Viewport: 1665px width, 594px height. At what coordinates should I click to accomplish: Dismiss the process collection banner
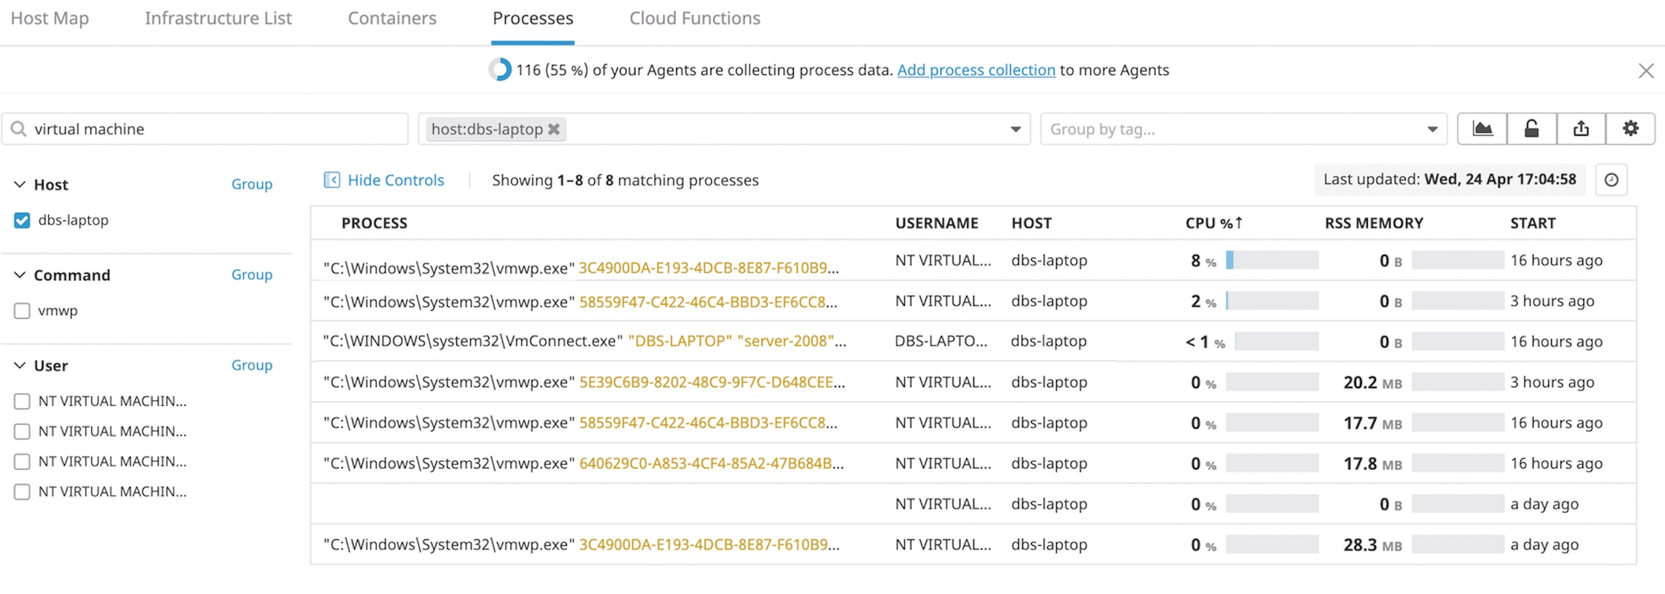tap(1645, 71)
